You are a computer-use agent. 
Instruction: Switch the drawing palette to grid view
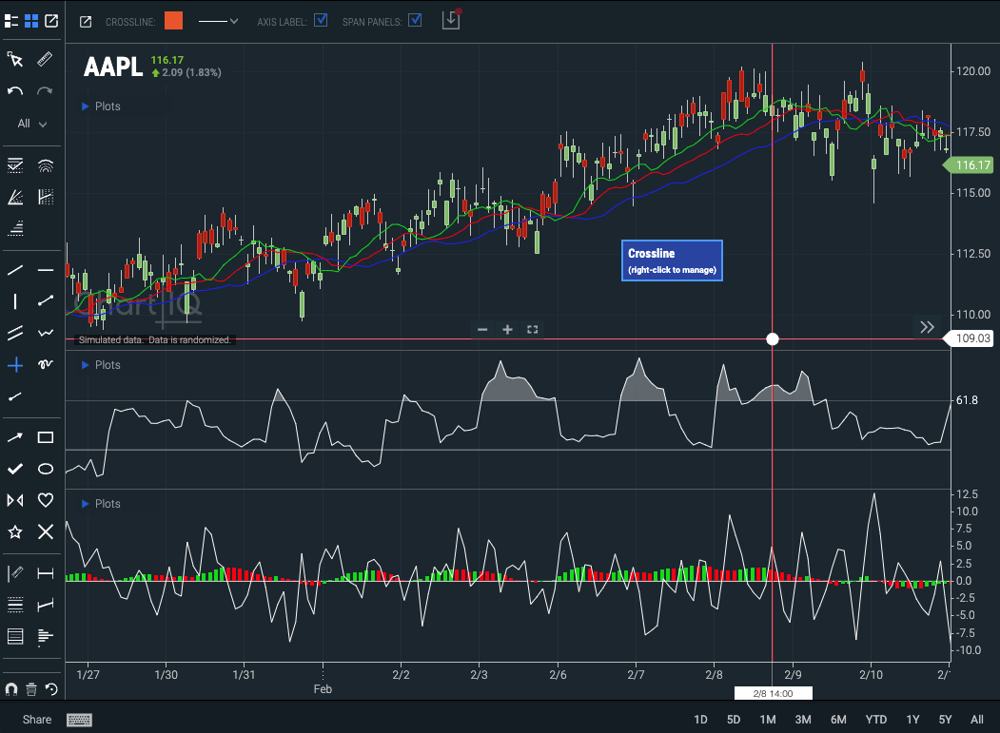[31, 21]
